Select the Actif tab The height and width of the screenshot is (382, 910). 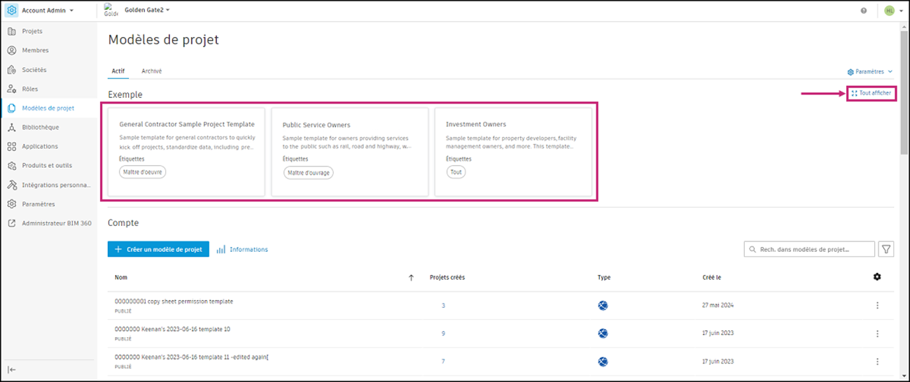coord(118,71)
